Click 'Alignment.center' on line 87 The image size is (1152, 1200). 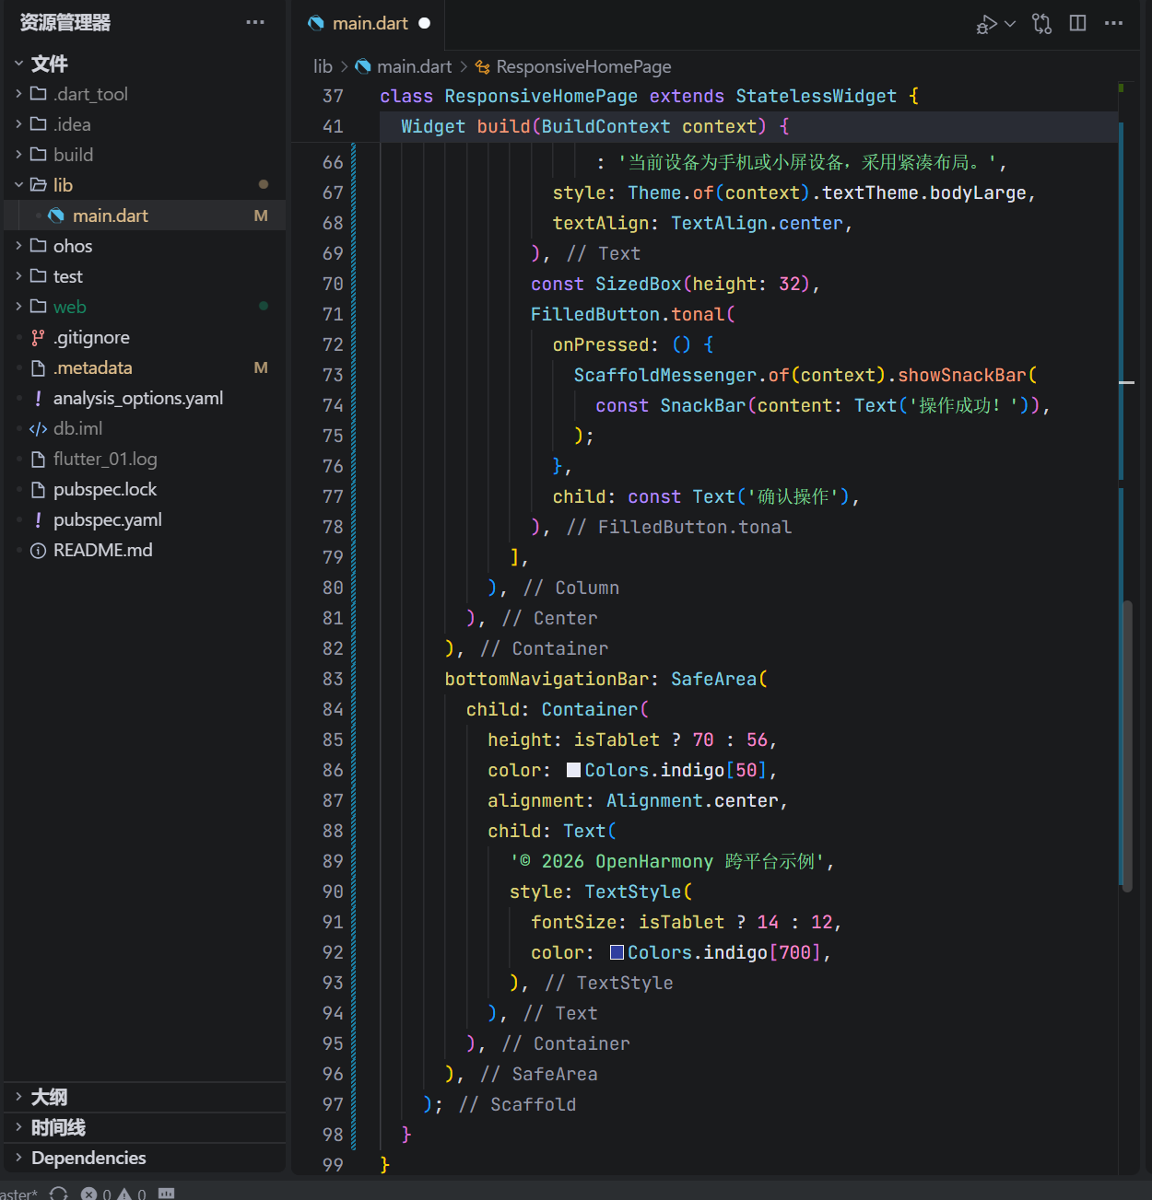692,800
